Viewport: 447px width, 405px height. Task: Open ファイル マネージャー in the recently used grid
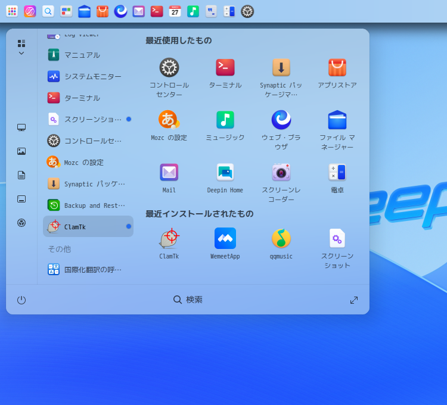coord(337,120)
